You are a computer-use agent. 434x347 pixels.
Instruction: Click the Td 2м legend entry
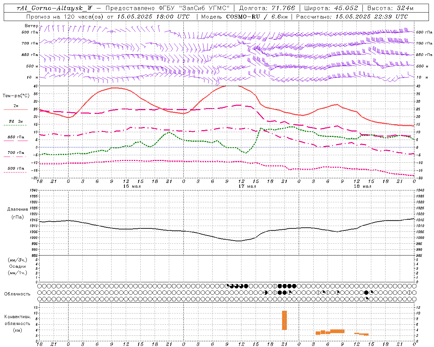coord(16,121)
